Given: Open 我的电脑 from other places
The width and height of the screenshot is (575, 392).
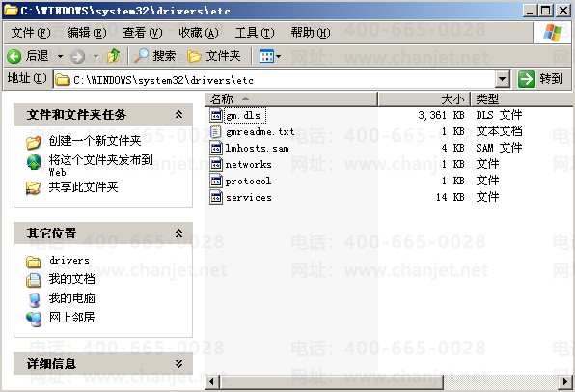Looking at the screenshot, I should pyautogui.click(x=71, y=298).
